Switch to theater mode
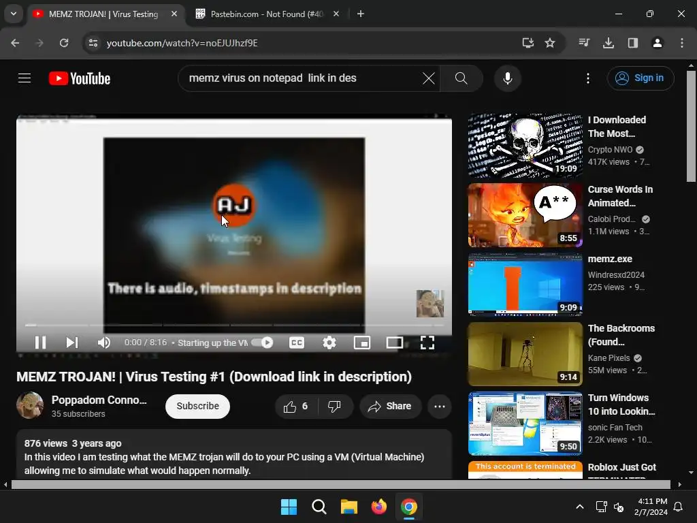 tap(395, 343)
